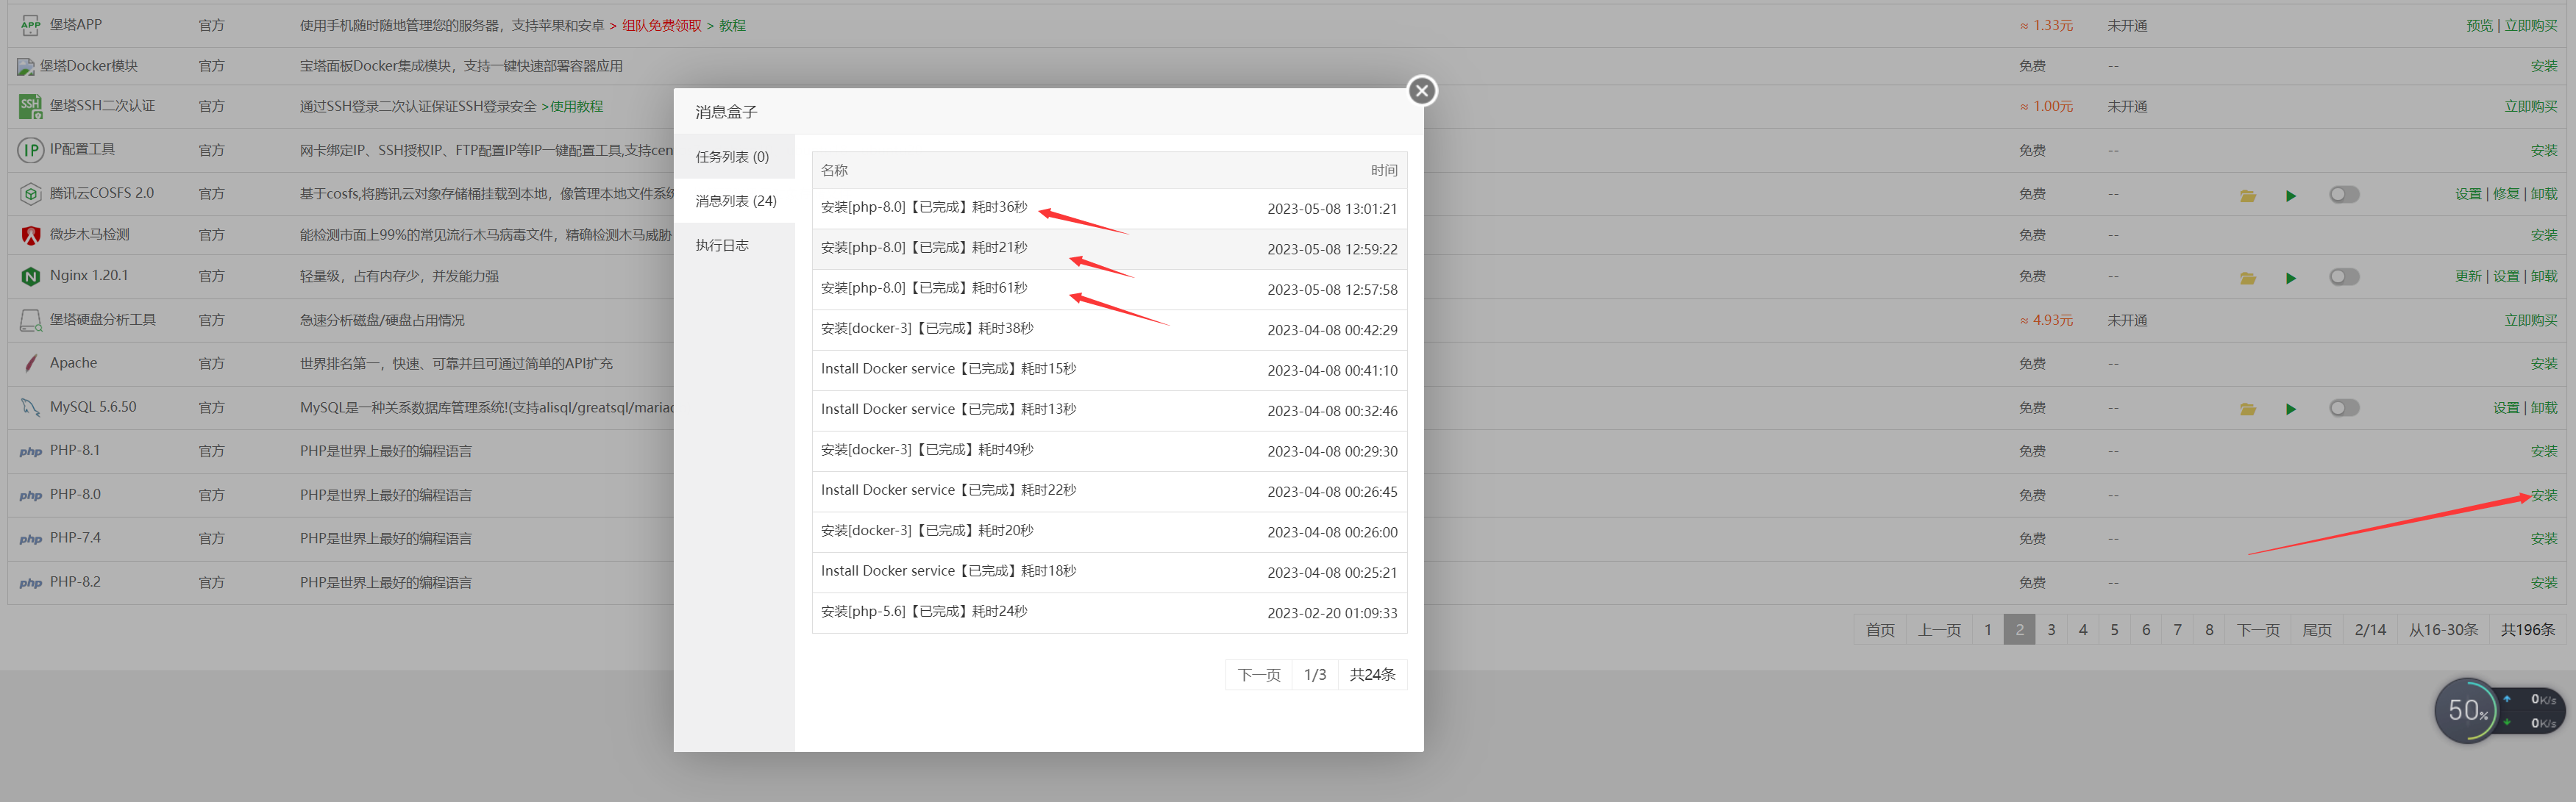Click timestamp 2023-04-08 00:26:00

click(x=1332, y=532)
